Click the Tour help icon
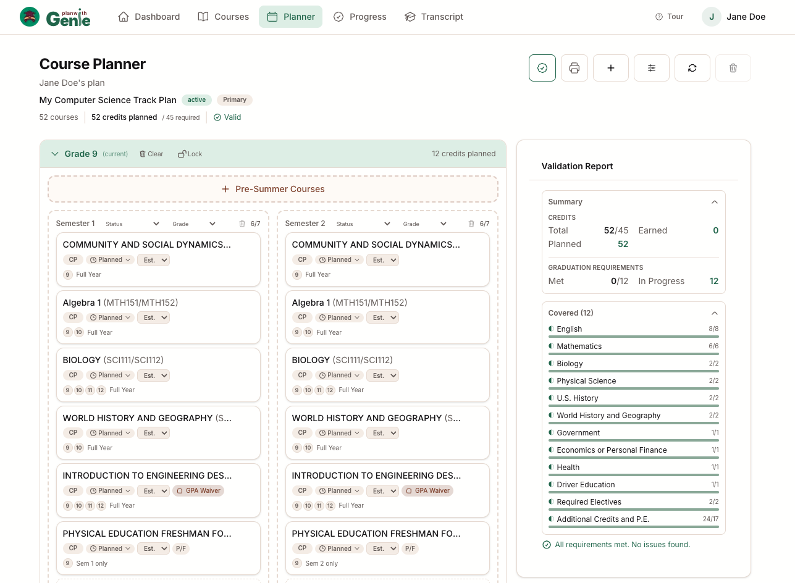Image resolution: width=795 pixels, height=583 pixels. tap(659, 17)
